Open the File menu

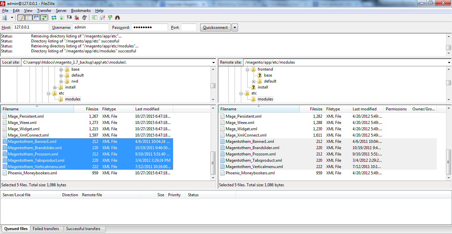5,11
